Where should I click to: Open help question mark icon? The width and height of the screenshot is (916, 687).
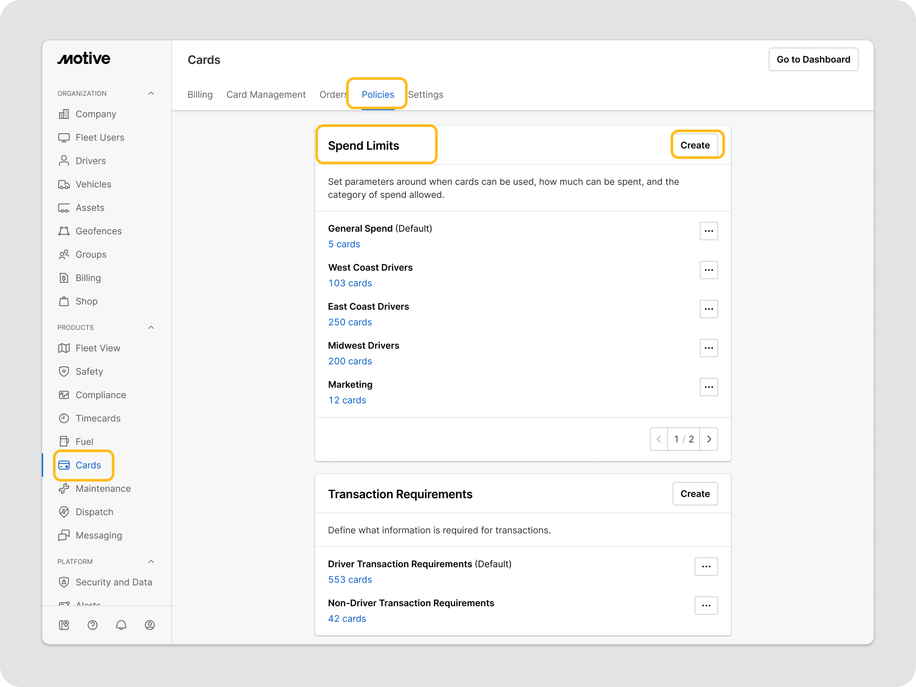click(92, 625)
